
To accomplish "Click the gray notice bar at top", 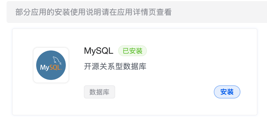I will 219,13.
